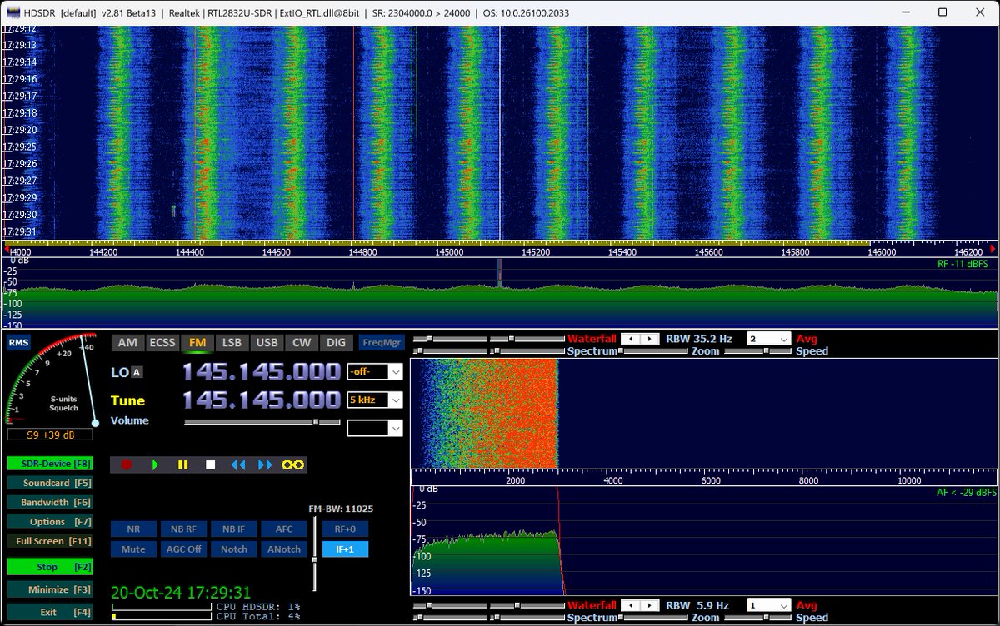Screen dimensions: 1000x626
Task: Click the RMS meter mode indicator
Action: (x=18, y=342)
